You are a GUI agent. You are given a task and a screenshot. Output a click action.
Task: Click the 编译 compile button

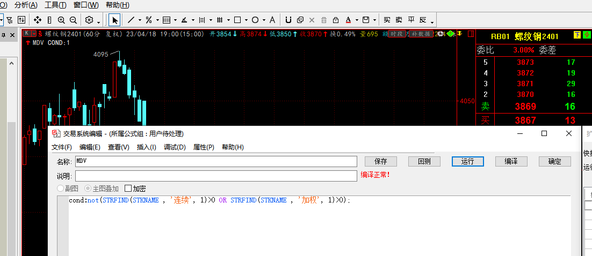511,162
